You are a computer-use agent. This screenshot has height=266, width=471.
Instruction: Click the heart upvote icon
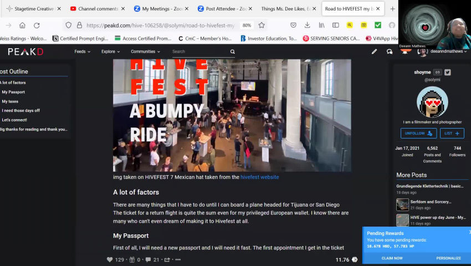(110, 259)
